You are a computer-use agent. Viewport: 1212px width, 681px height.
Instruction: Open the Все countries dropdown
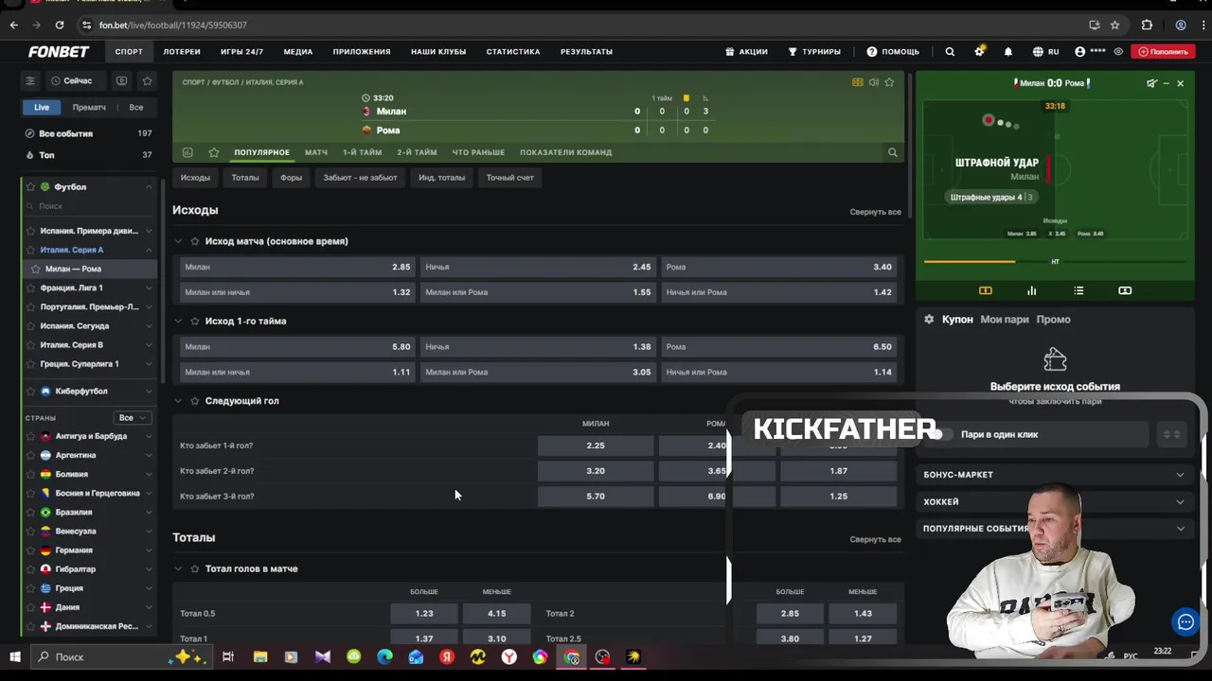pos(133,417)
